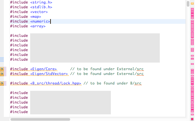The image size is (196, 121).
Task: Click the vertical scrollbar thumb
Action: click(x=188, y=4)
